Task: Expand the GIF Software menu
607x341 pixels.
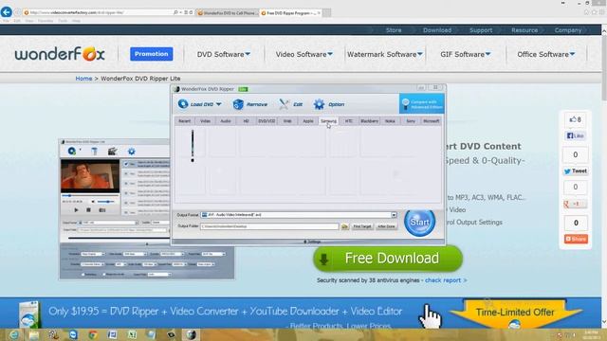Action: pyautogui.click(x=466, y=55)
